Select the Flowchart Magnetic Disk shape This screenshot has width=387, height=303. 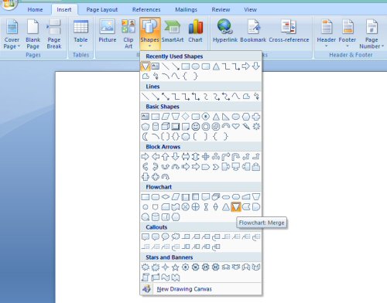coord(156,217)
